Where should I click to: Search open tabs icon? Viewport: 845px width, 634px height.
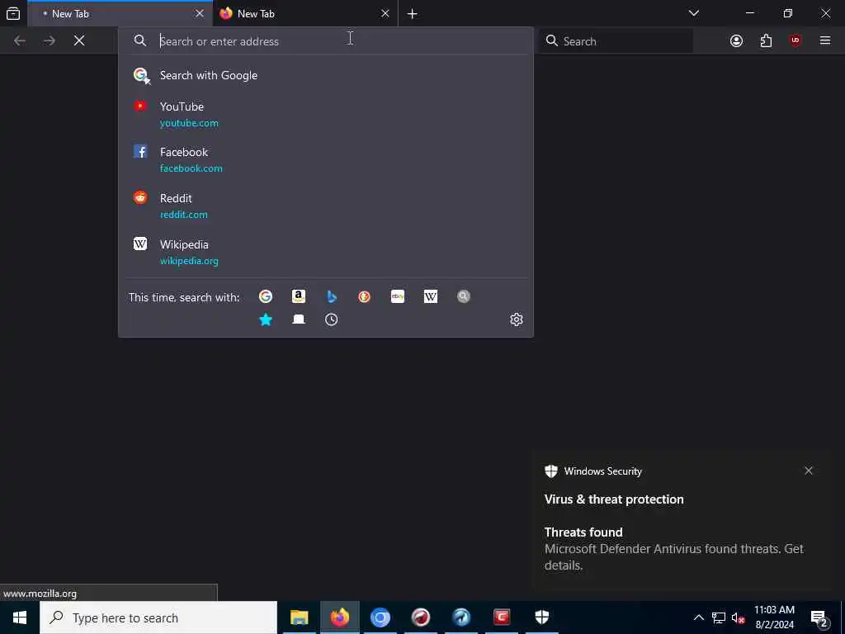299,319
